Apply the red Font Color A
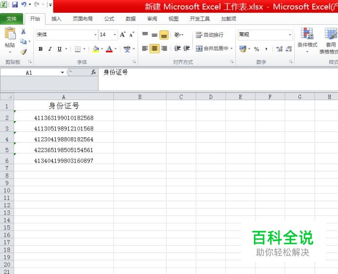The width and height of the screenshot is (338, 274). point(109,49)
